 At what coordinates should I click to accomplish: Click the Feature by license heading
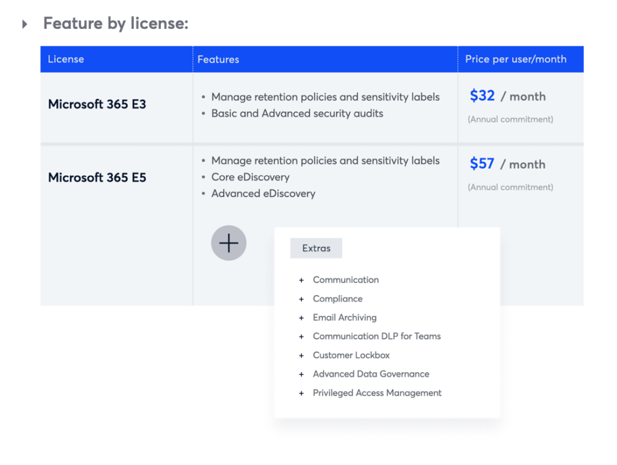116,23
